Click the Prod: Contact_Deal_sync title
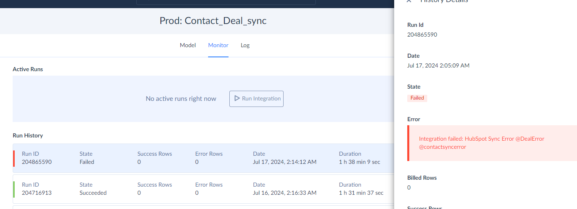This screenshot has height=209, width=577. click(x=213, y=21)
